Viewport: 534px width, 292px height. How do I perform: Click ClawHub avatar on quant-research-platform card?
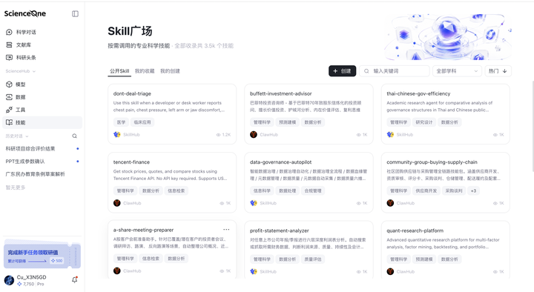point(390,271)
